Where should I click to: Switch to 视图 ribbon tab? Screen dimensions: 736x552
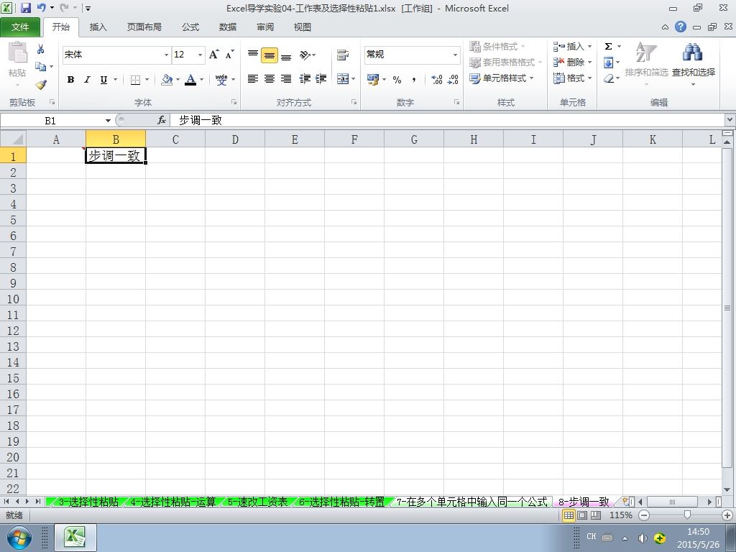tap(303, 27)
